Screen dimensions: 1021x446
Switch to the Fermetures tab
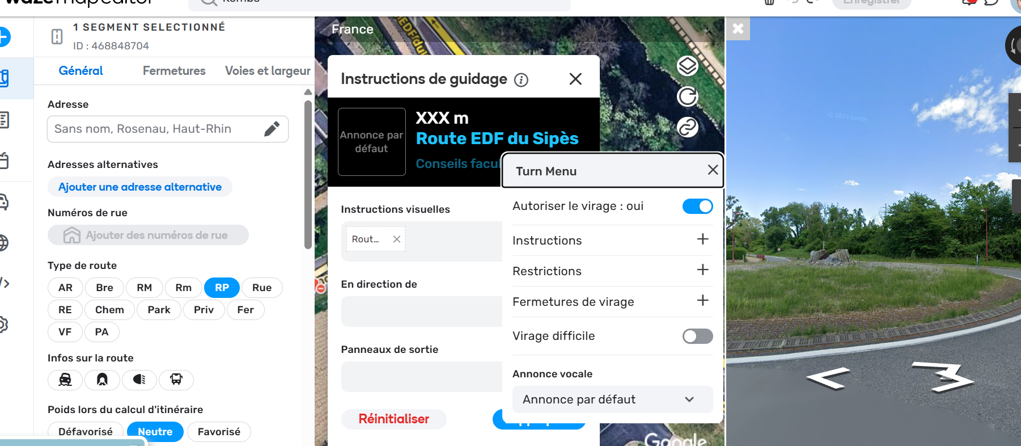pyautogui.click(x=174, y=71)
